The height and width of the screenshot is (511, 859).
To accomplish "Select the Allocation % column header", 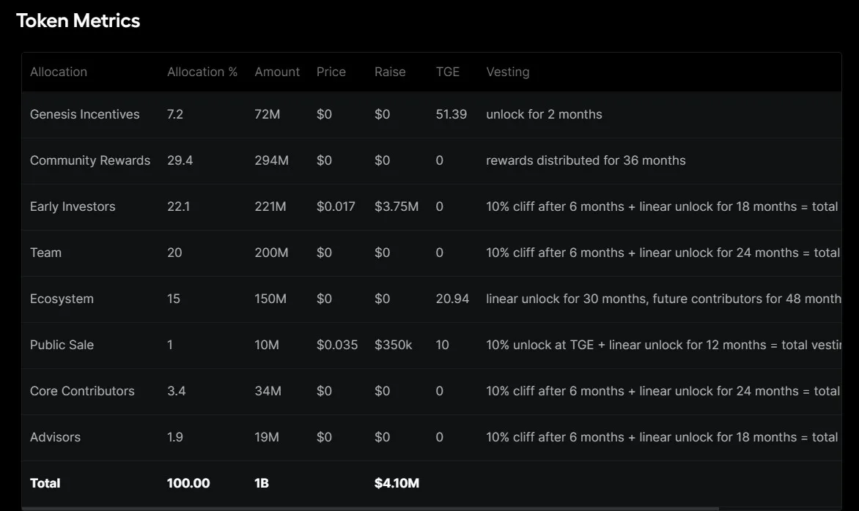I will click(x=202, y=72).
